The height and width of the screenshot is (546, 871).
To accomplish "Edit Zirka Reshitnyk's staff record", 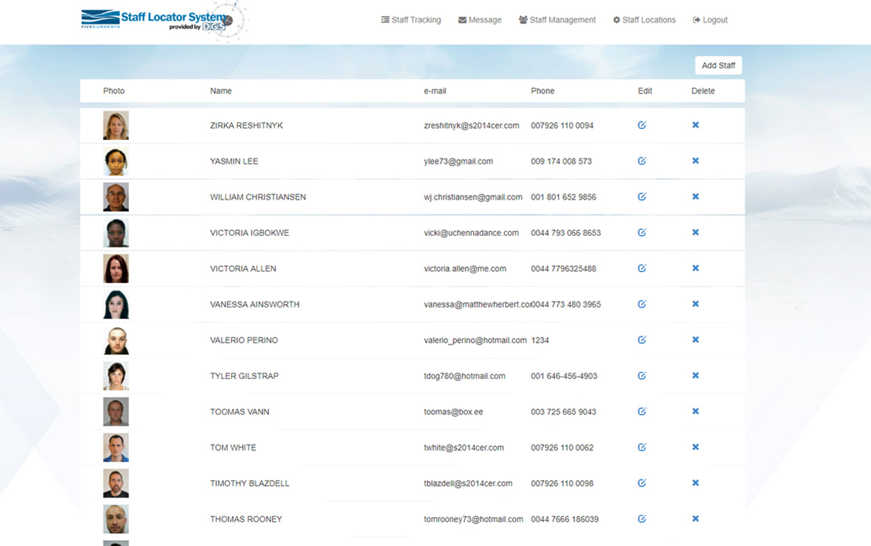I will [x=642, y=125].
